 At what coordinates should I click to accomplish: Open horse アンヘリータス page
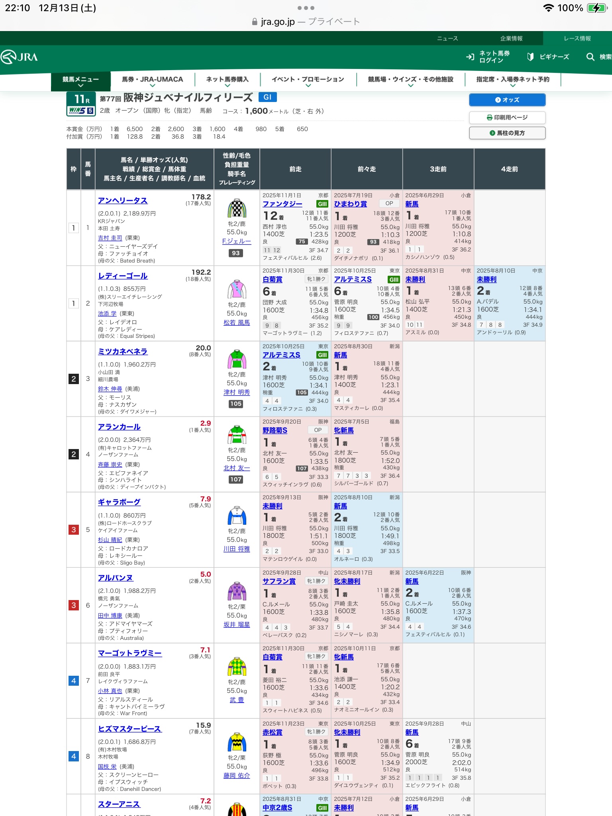(123, 201)
